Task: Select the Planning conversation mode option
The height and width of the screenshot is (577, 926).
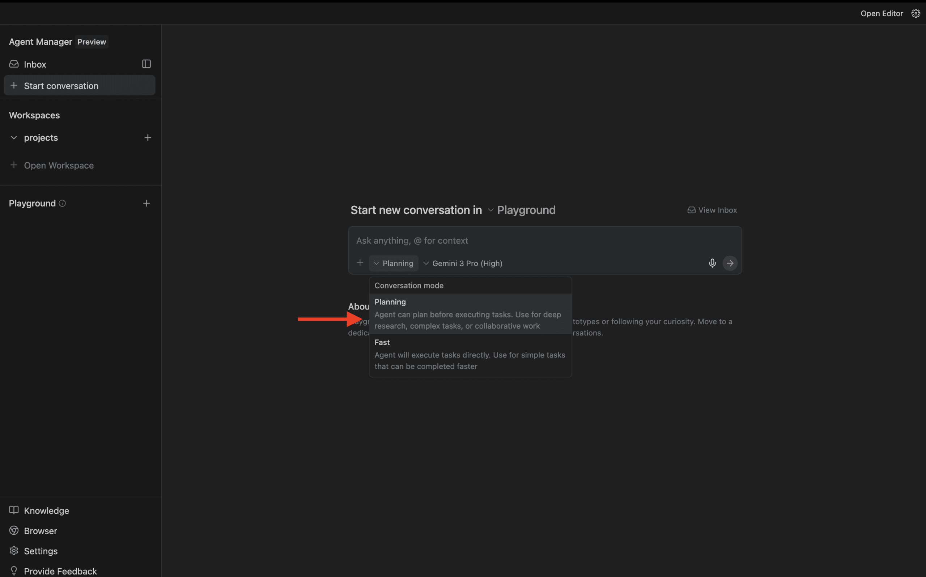Action: 470,313
